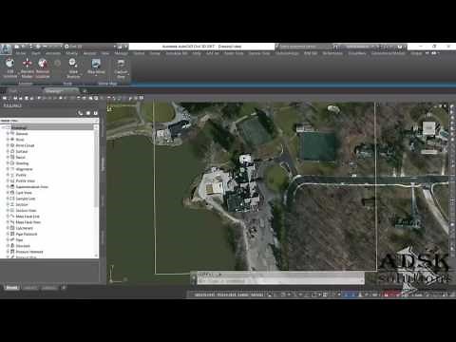Select 'Pipe' in the settings tree
This screenshot has width=456, height=342.
19,240
